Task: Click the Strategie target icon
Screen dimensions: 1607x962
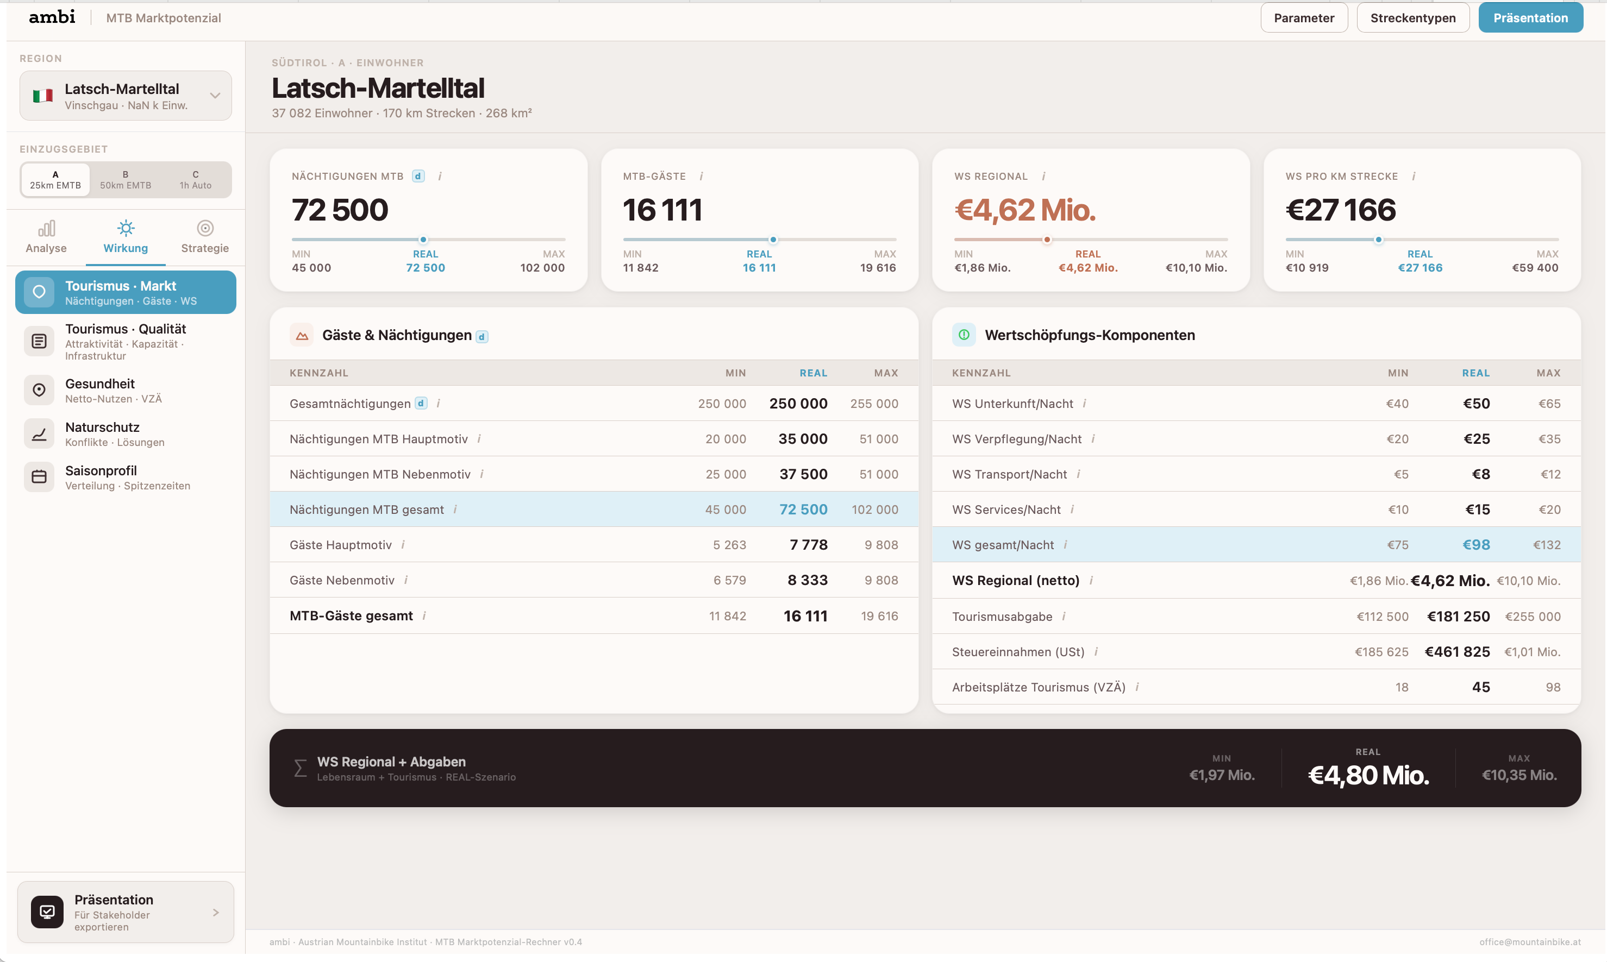Action: coord(205,228)
